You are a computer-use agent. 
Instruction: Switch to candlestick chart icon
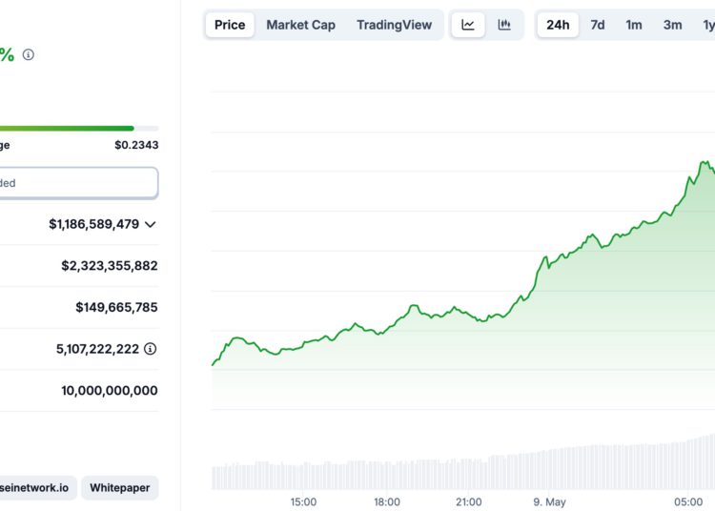[x=504, y=25]
